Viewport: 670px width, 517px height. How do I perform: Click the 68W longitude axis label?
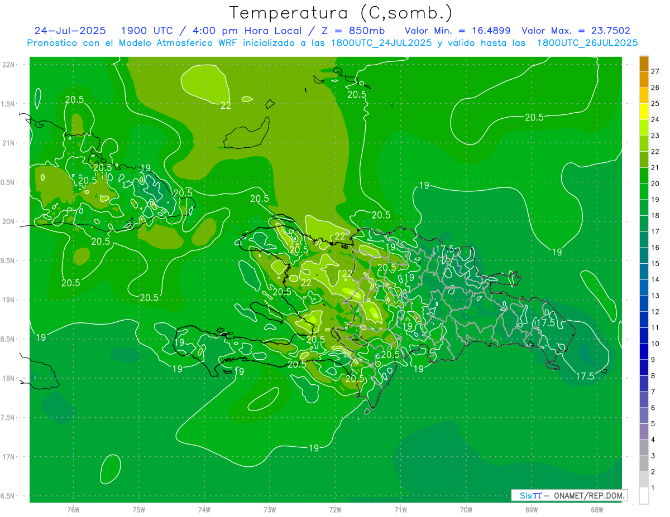pyautogui.click(x=596, y=509)
